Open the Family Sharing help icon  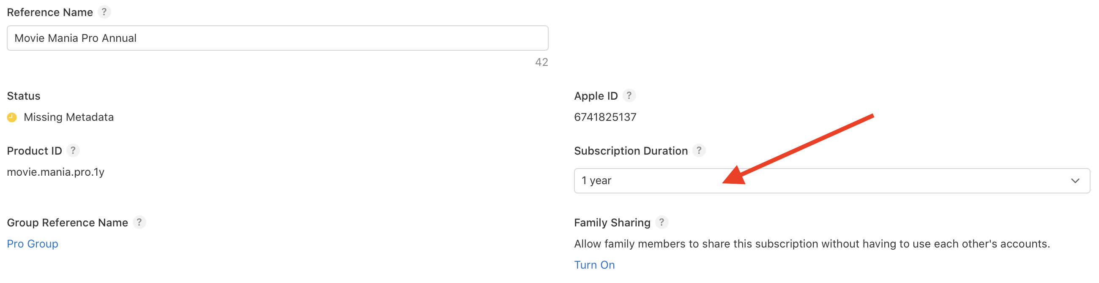pyautogui.click(x=661, y=222)
